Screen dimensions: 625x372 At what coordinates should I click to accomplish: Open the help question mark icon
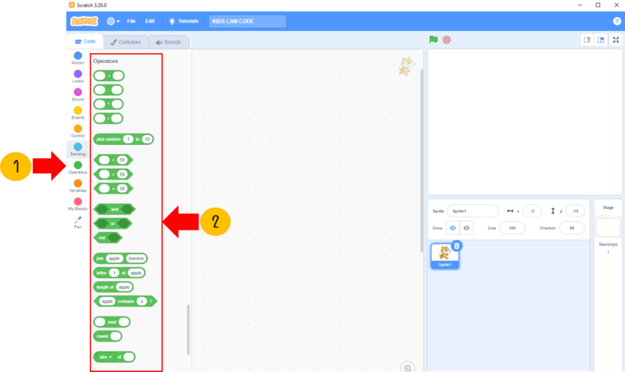(617, 21)
